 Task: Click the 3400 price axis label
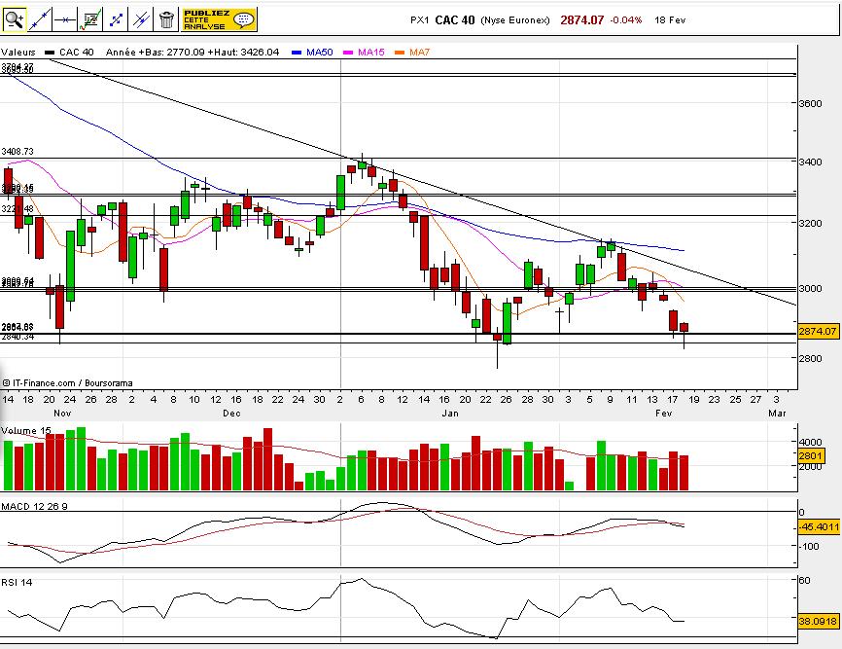click(810, 162)
